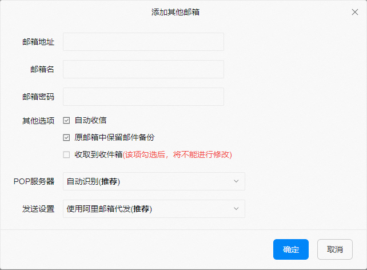This screenshot has height=270, width=367.
Task: Disable the 原邮箱中保留邮件备份 checkbox
Action: [x=66, y=138]
